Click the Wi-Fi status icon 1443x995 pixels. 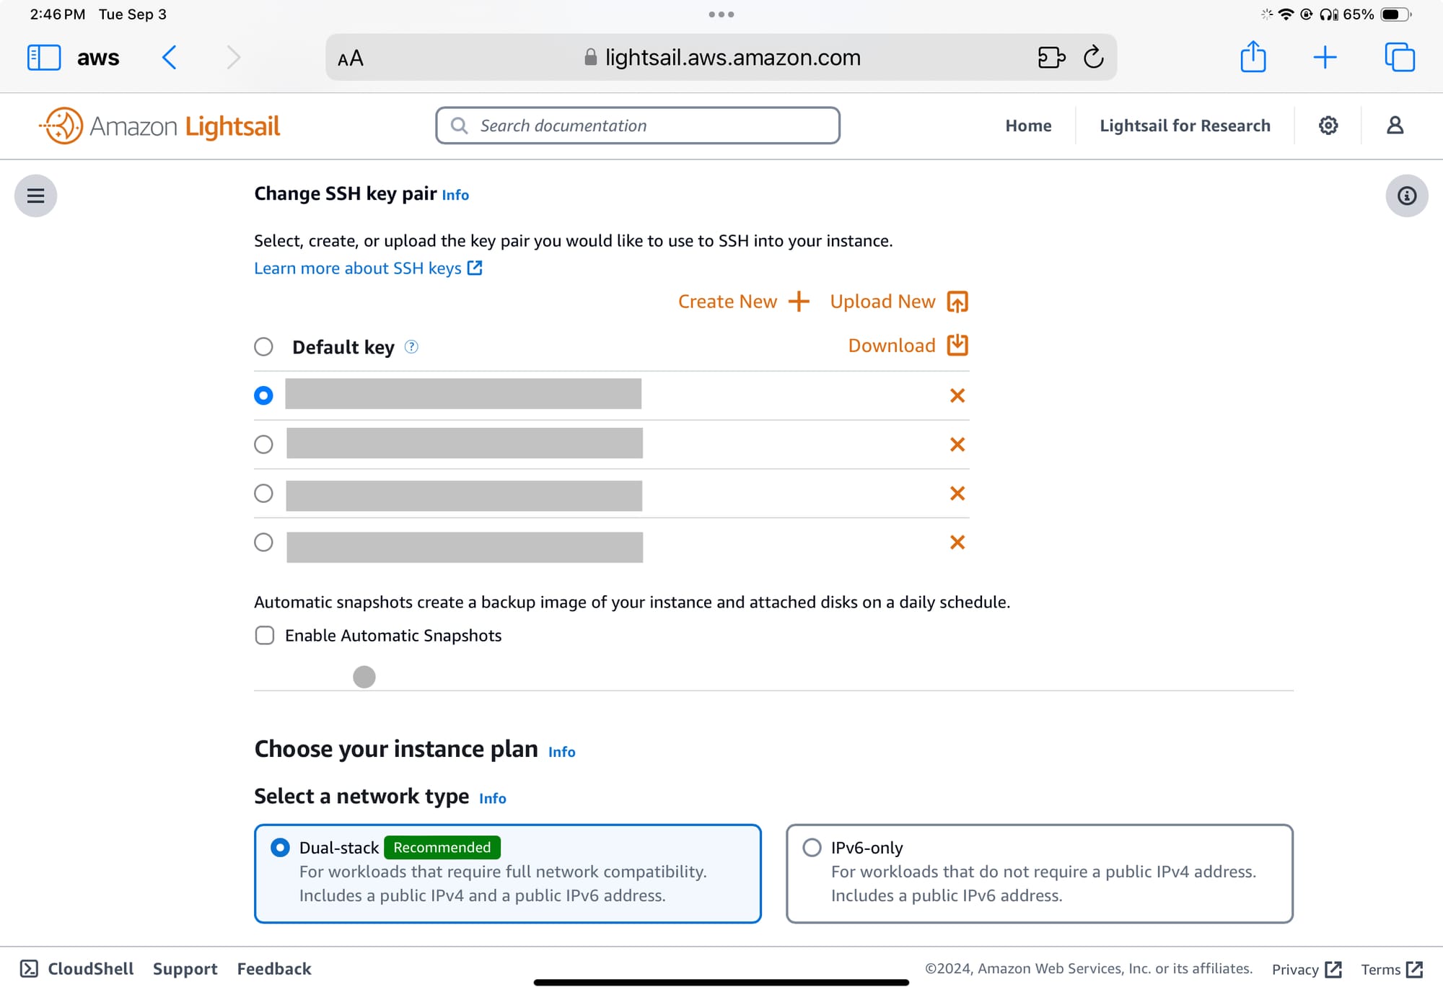pos(1286,14)
